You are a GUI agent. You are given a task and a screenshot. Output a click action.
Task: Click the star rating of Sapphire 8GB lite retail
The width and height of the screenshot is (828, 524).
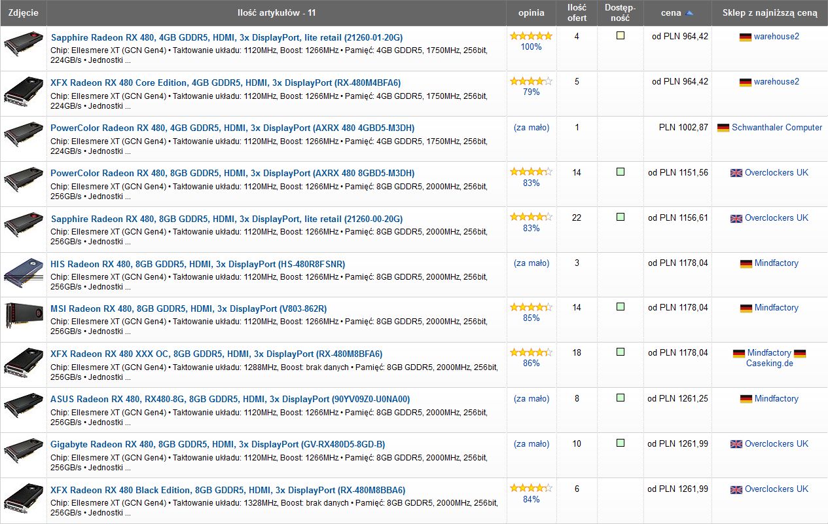[531, 217]
